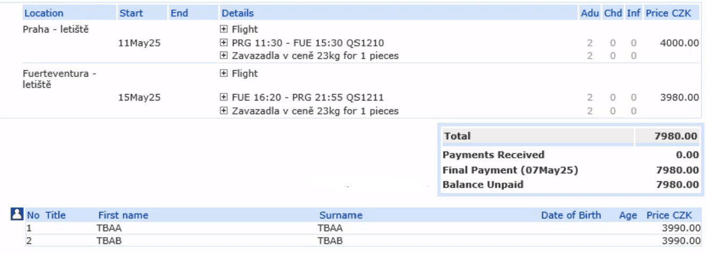Expand PRG 11:30 - FUE 15:30 QS1210 details
Screen dimensions: 707x253
coord(224,43)
